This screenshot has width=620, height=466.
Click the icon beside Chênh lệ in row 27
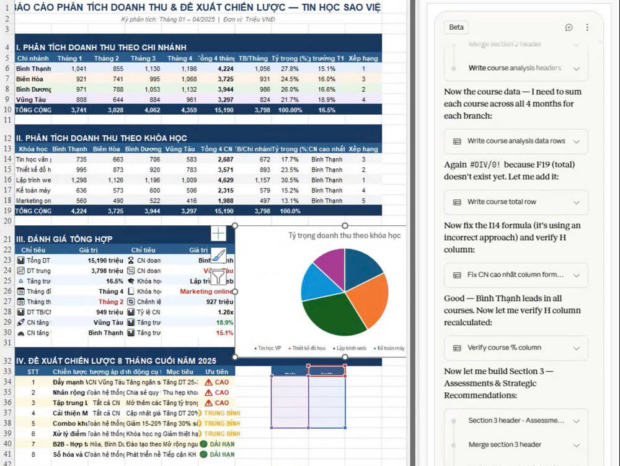(x=131, y=302)
